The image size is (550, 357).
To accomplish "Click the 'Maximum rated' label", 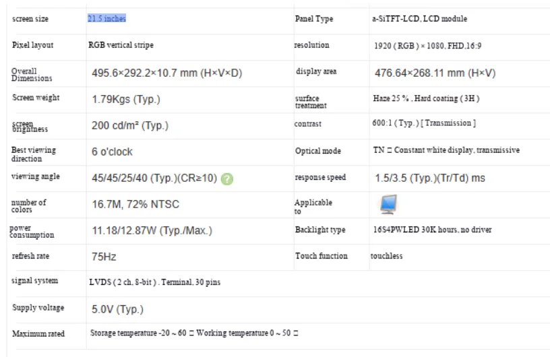I will point(38,333).
